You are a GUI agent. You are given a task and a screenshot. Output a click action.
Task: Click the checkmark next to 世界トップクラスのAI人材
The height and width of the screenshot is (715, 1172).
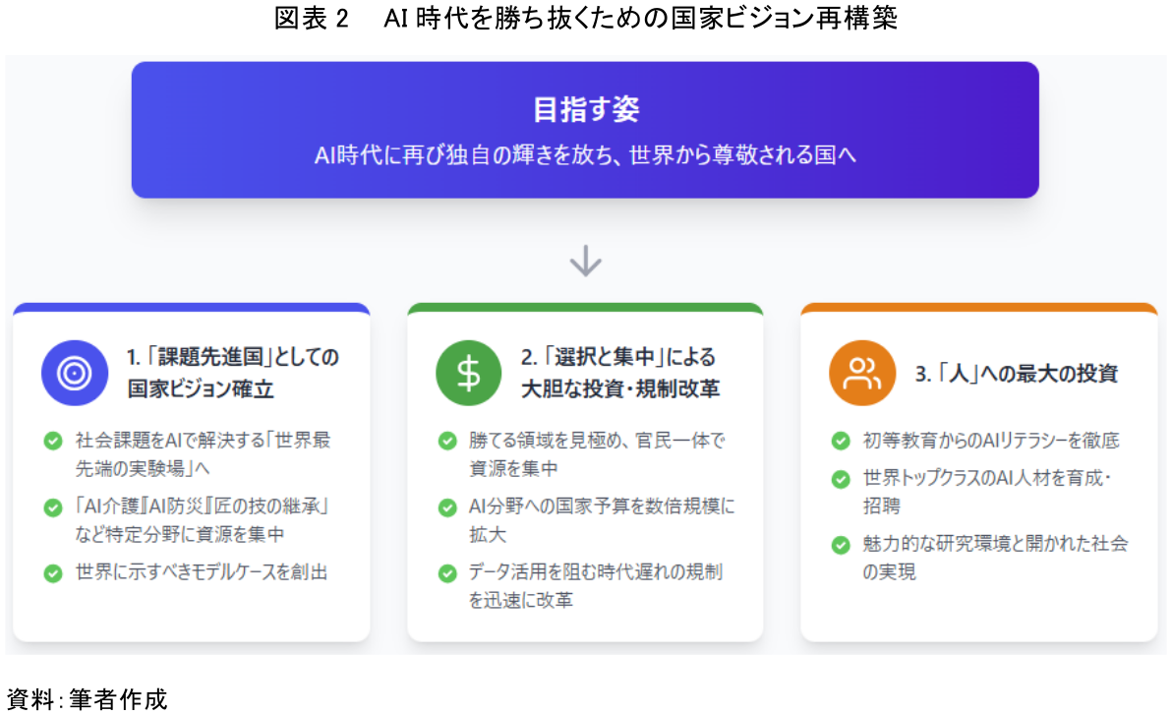[x=841, y=479]
